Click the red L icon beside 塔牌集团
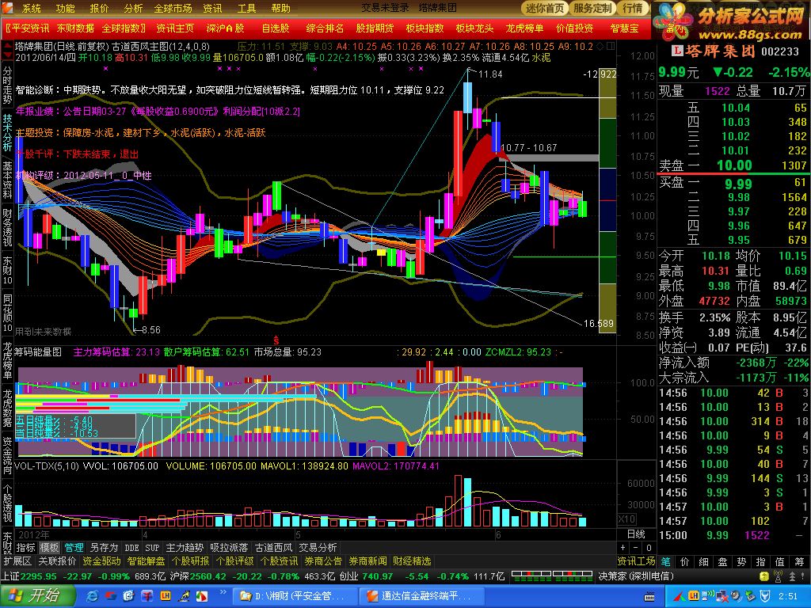This screenshot has height=608, width=811. coord(677,51)
